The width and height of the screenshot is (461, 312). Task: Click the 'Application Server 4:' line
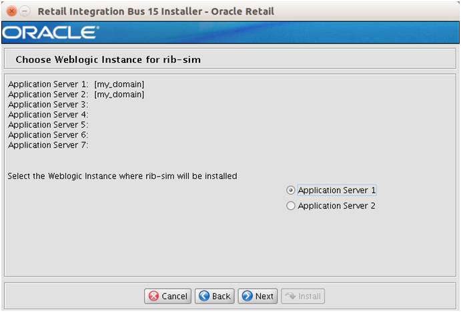[48, 115]
